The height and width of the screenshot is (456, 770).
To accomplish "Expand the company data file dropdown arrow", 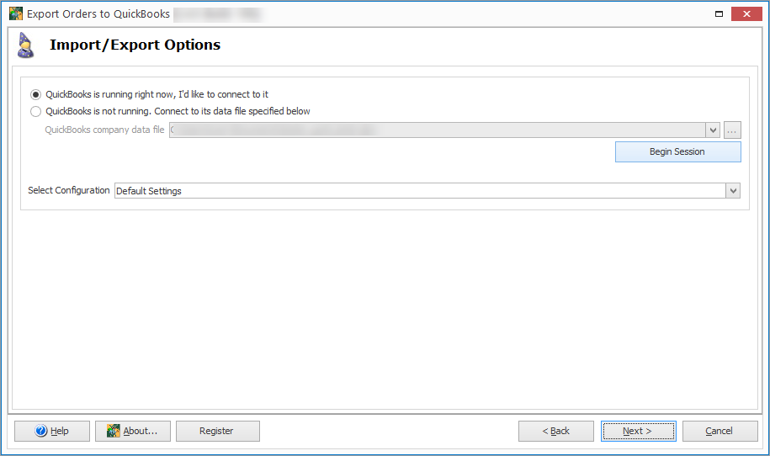I will (x=714, y=130).
